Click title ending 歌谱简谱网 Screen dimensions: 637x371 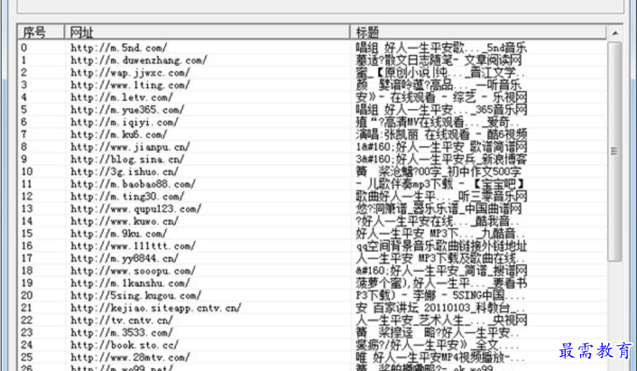pyautogui.click(x=441, y=147)
